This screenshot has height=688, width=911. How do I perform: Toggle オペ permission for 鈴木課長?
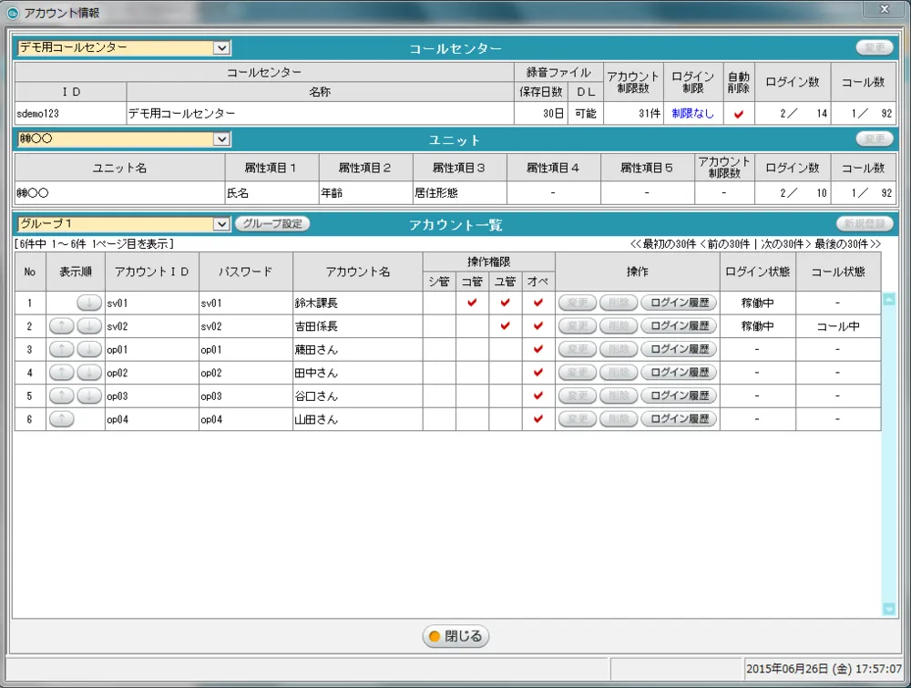538,303
